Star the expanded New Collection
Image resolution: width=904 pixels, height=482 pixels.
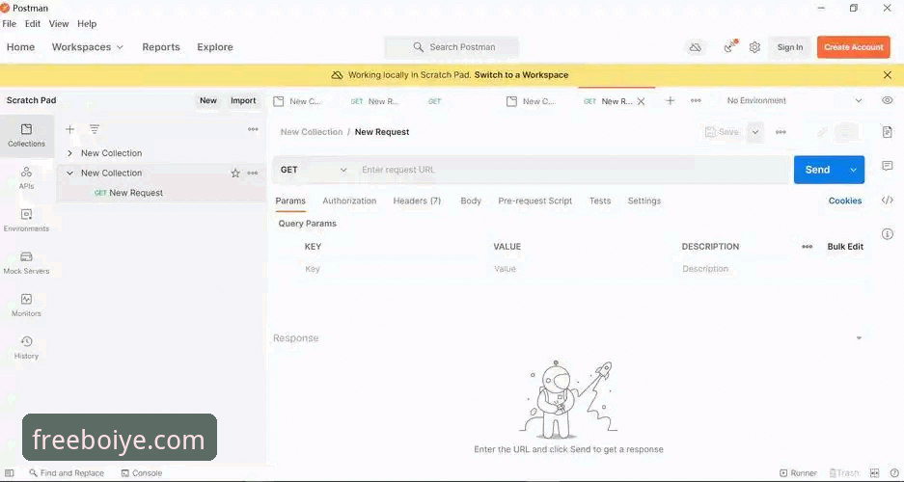click(x=235, y=174)
